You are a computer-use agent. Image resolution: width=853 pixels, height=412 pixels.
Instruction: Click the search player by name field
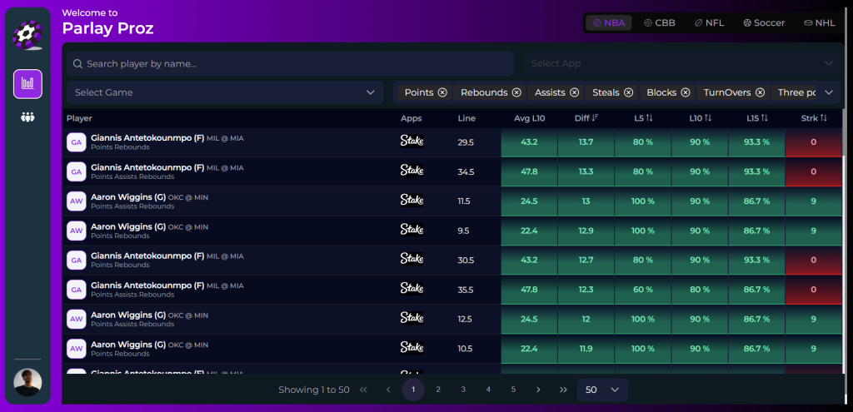click(290, 63)
